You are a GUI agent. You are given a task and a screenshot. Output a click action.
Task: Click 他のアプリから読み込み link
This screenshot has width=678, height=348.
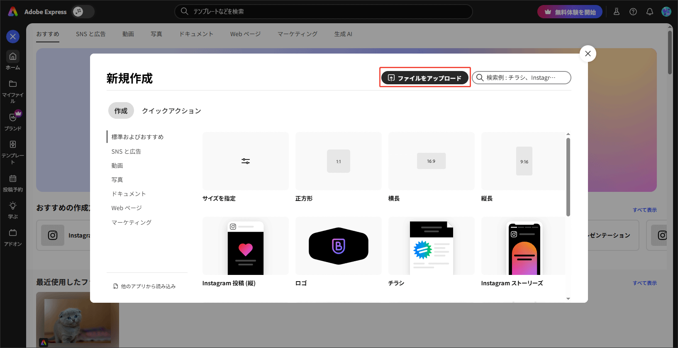144,286
